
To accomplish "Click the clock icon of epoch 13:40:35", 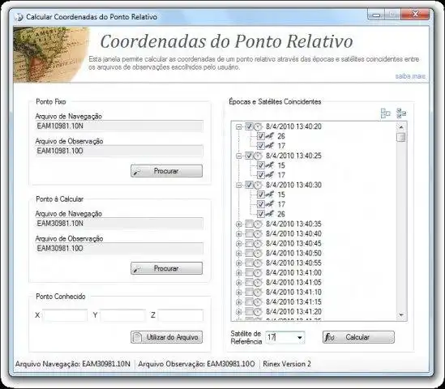I will [x=258, y=224].
